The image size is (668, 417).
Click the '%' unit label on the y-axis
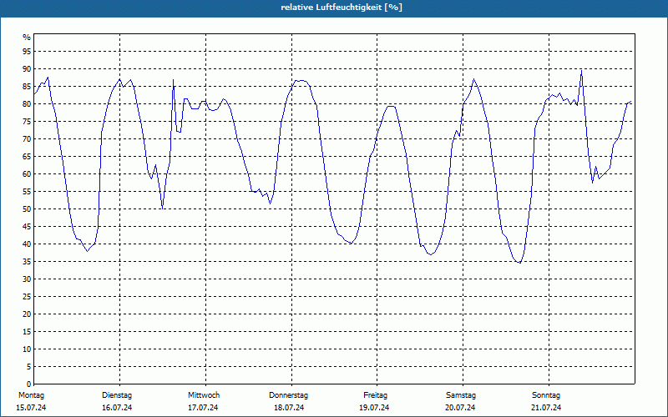(x=27, y=38)
